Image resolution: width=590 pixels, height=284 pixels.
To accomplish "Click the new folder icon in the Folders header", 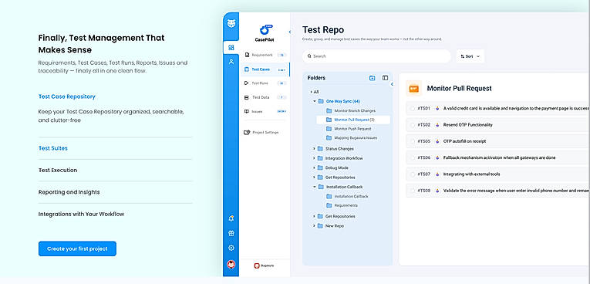I will (x=373, y=78).
